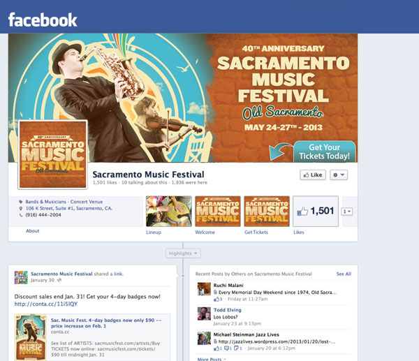Screen dimensions: 419x361
Task: Click the Facebook logo
Action: [x=43, y=20]
